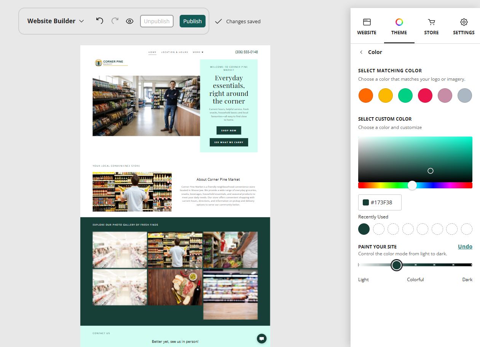Click the Unpublish button
This screenshot has width=480, height=347.
point(157,21)
